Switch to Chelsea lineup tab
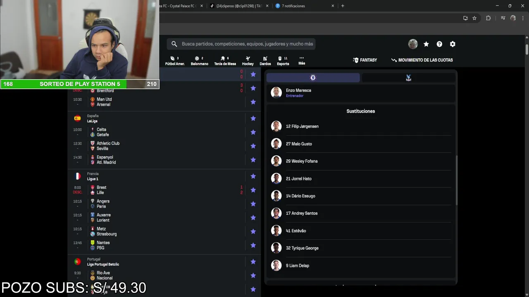The width and height of the screenshot is (529, 297). [x=313, y=78]
